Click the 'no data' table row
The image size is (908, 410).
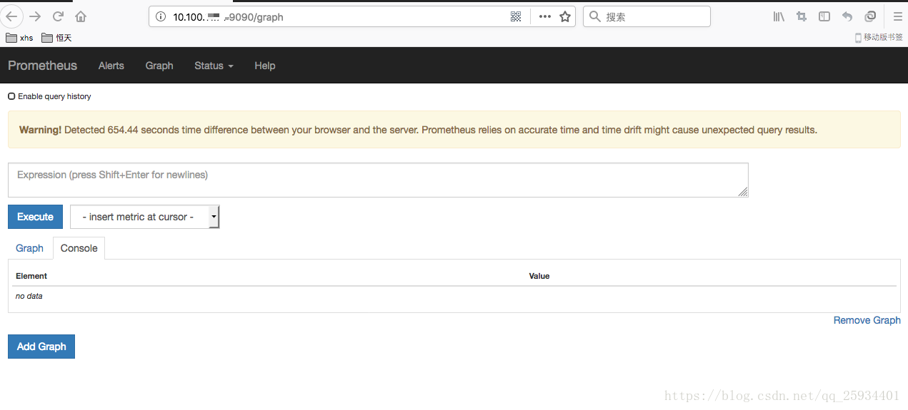point(454,296)
